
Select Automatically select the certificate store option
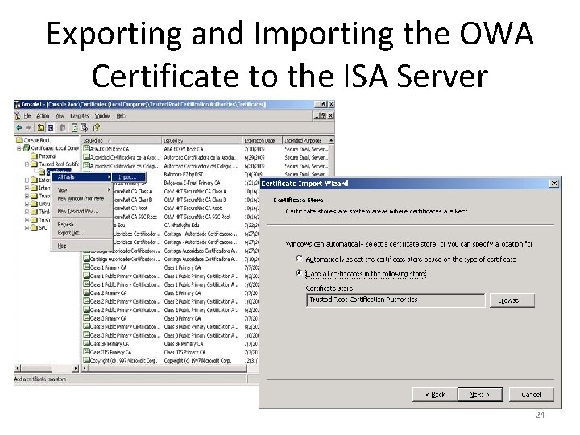(x=299, y=259)
